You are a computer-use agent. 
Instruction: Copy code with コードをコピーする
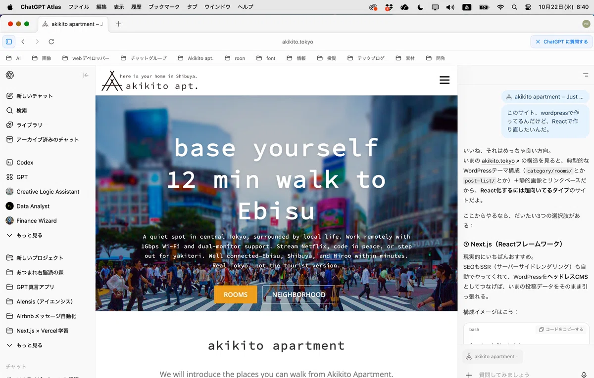pos(561,329)
